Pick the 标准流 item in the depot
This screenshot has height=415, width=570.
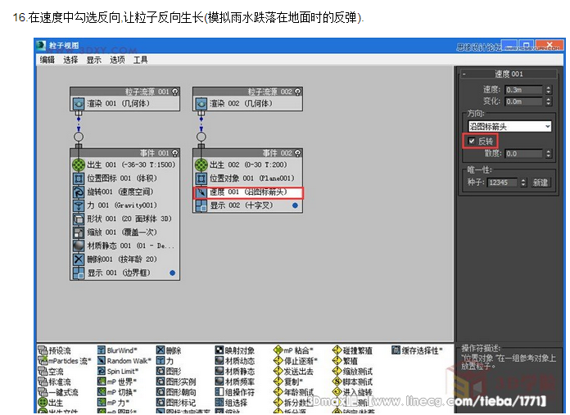pyautogui.click(x=55, y=381)
